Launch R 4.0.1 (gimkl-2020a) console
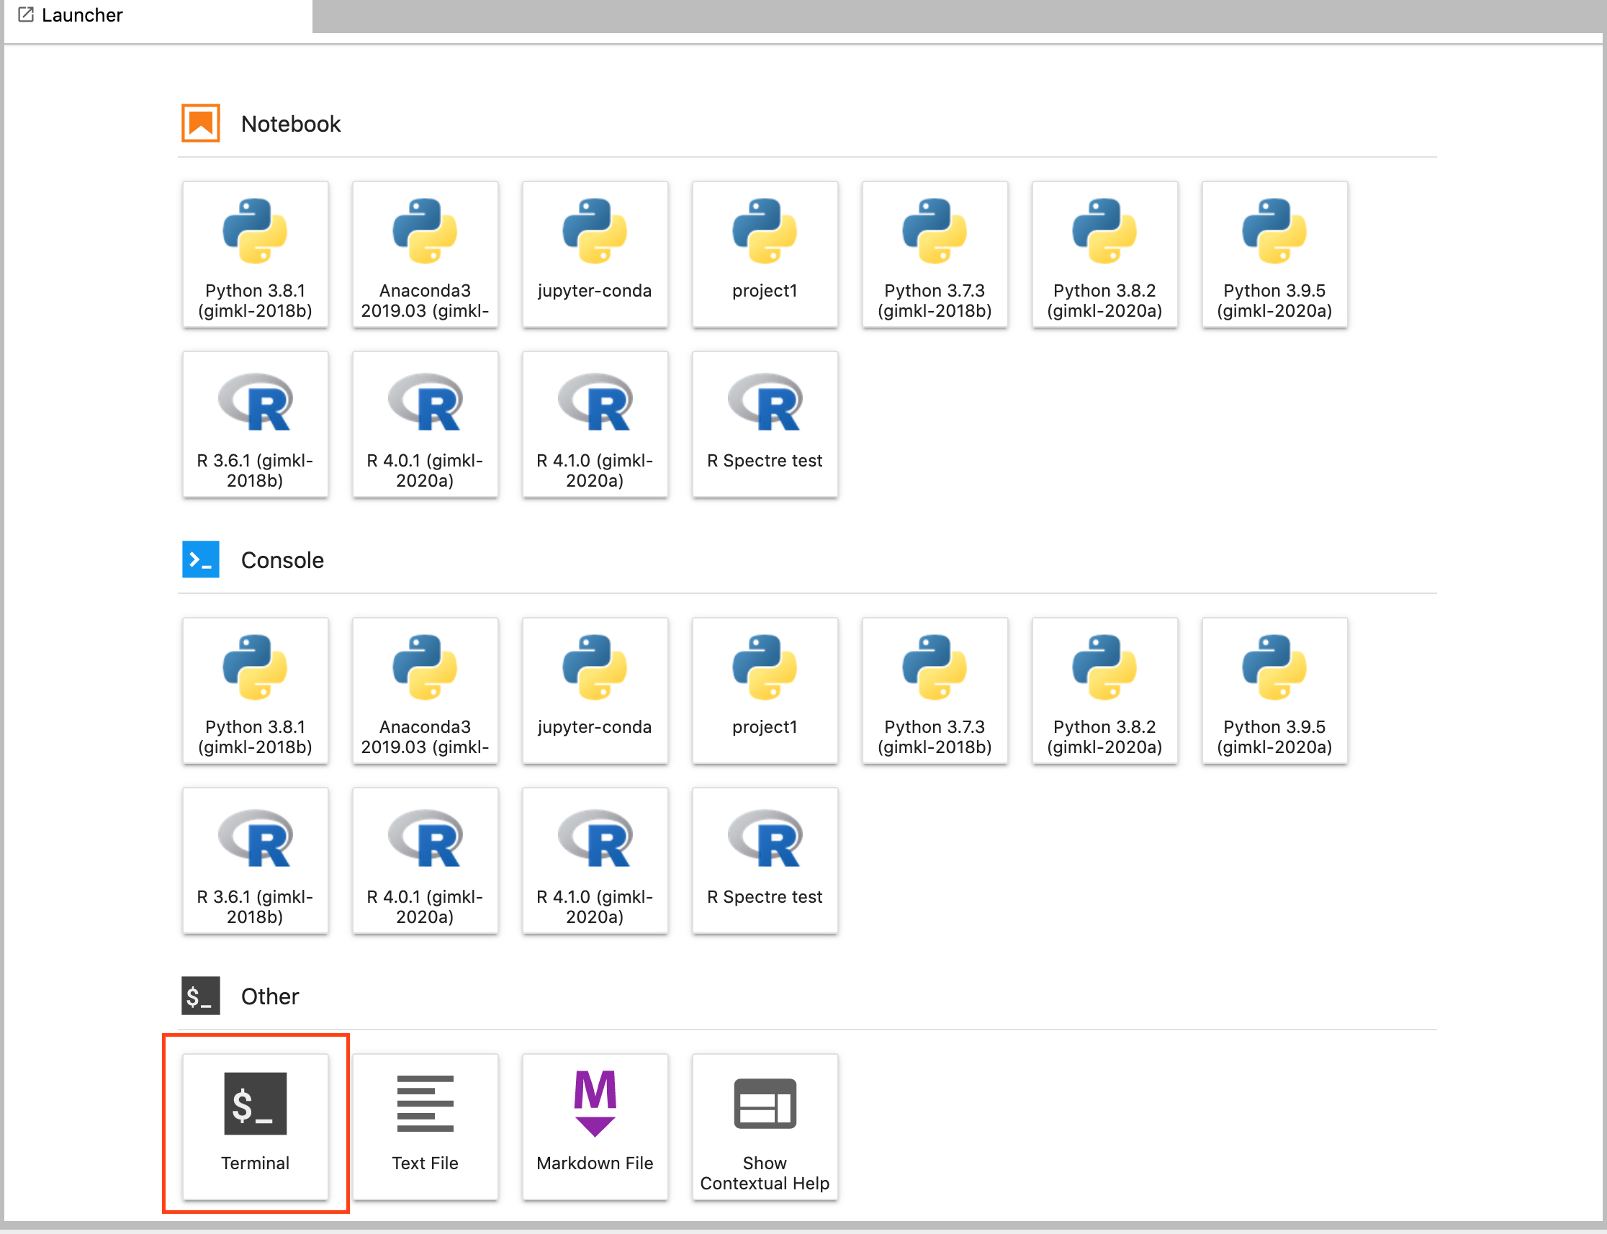 [425, 860]
